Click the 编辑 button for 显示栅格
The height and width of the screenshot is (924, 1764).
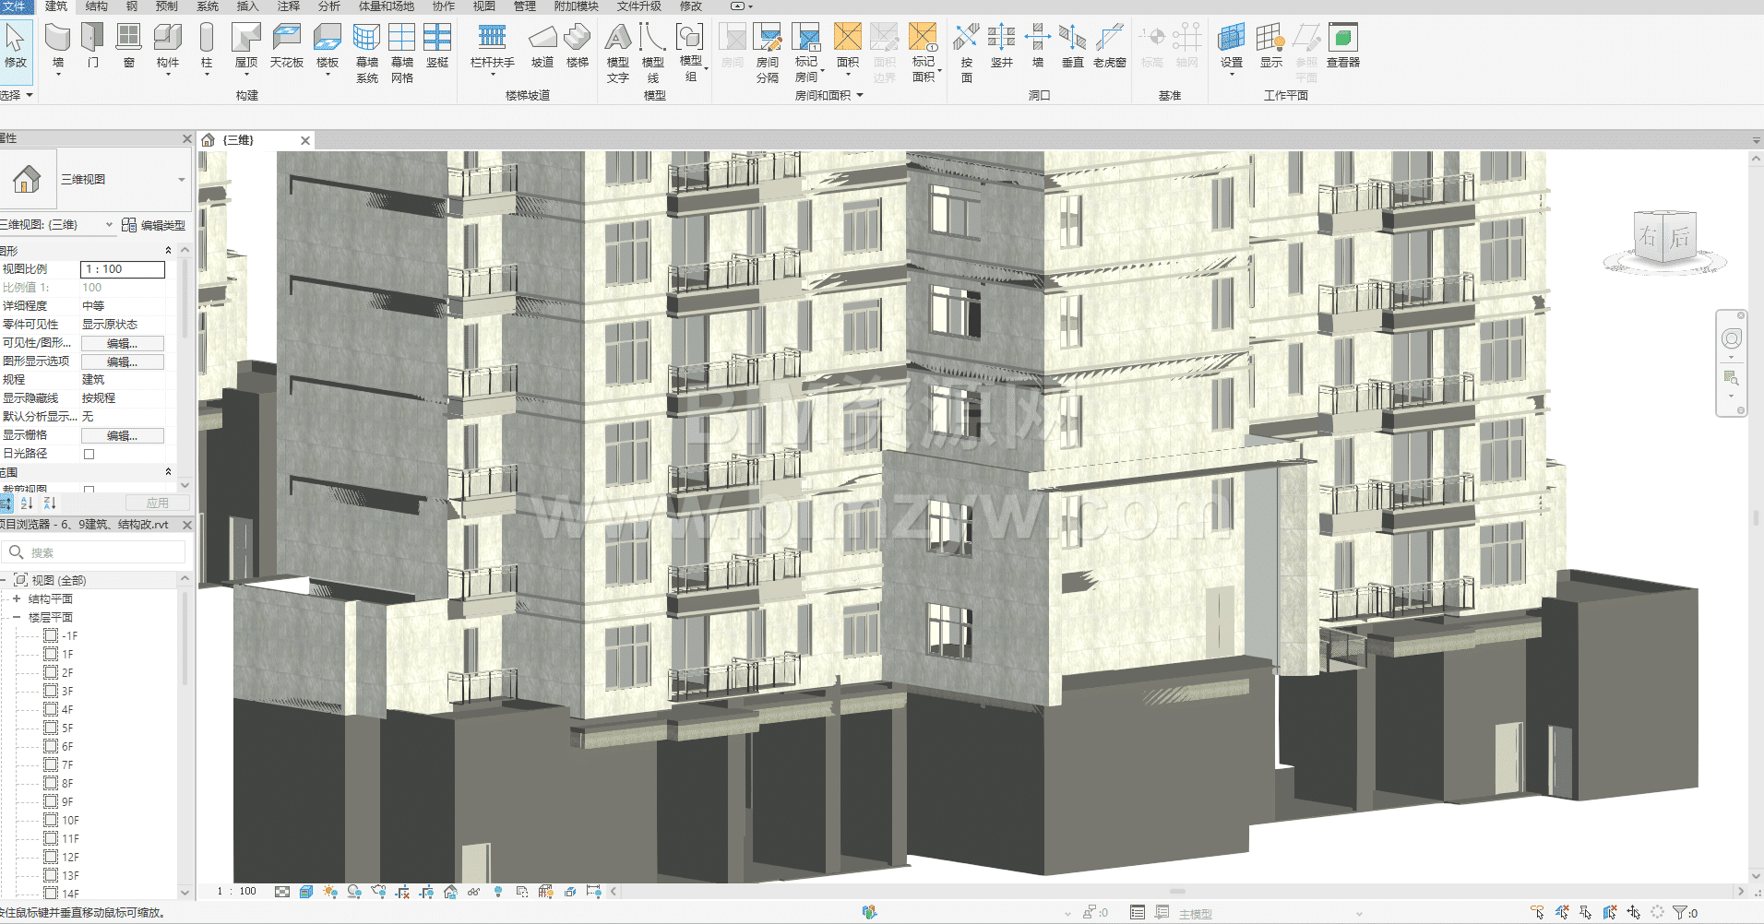pyautogui.click(x=123, y=435)
